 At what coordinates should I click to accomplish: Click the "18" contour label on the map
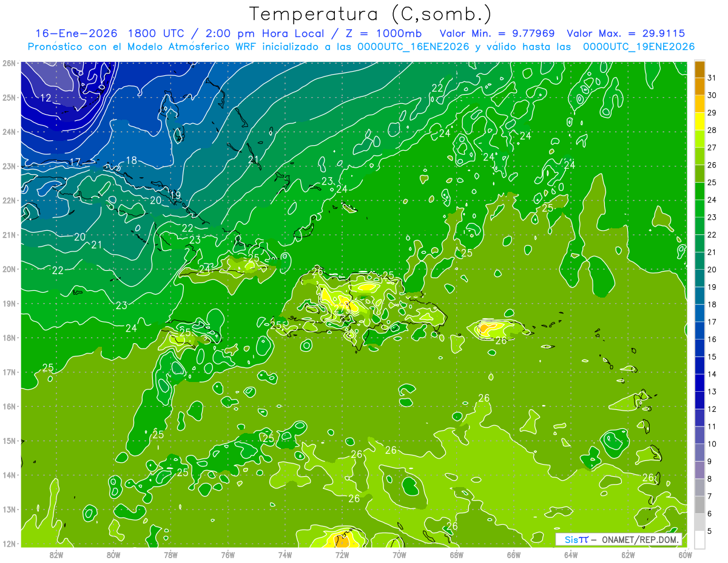click(x=131, y=161)
